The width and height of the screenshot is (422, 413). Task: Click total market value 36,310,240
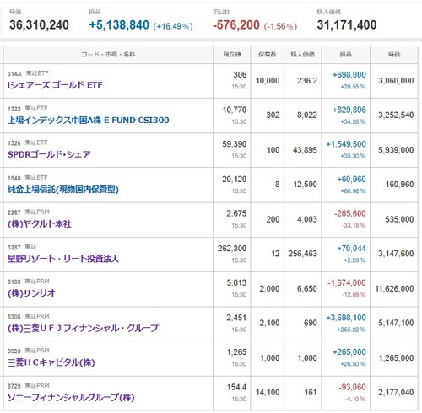[x=39, y=24]
